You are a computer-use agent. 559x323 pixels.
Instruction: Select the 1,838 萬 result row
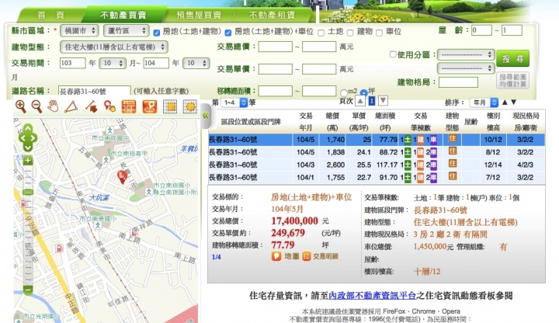[x=377, y=152]
